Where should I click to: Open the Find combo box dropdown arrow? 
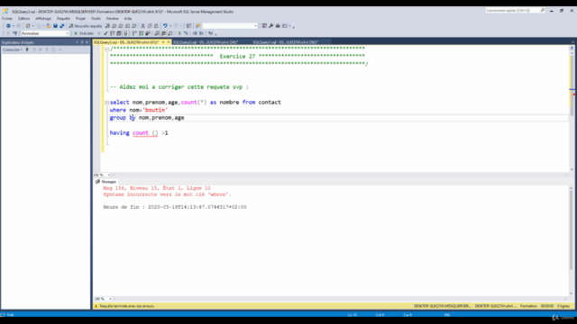[255, 26]
